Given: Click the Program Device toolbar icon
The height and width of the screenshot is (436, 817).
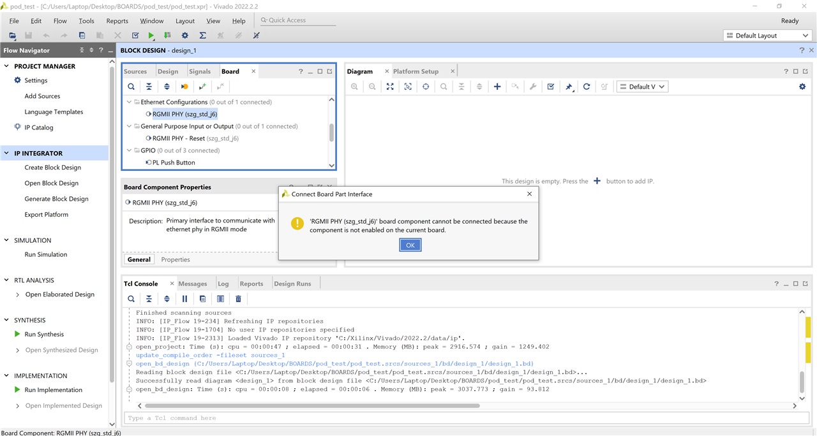Looking at the screenshot, I should pos(167,36).
